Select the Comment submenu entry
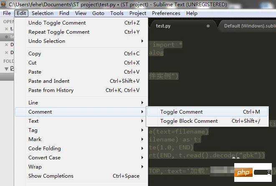 coord(81,112)
